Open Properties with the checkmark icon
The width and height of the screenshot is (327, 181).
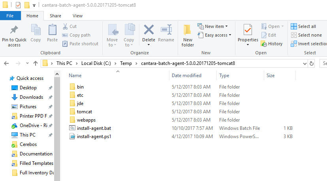click(248, 30)
